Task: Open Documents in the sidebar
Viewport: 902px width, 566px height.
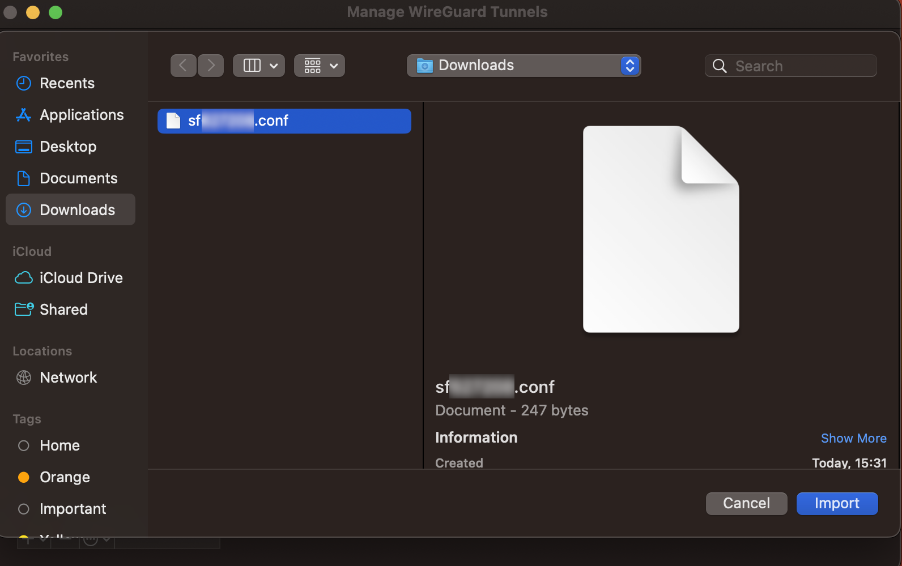Action: (x=70, y=178)
